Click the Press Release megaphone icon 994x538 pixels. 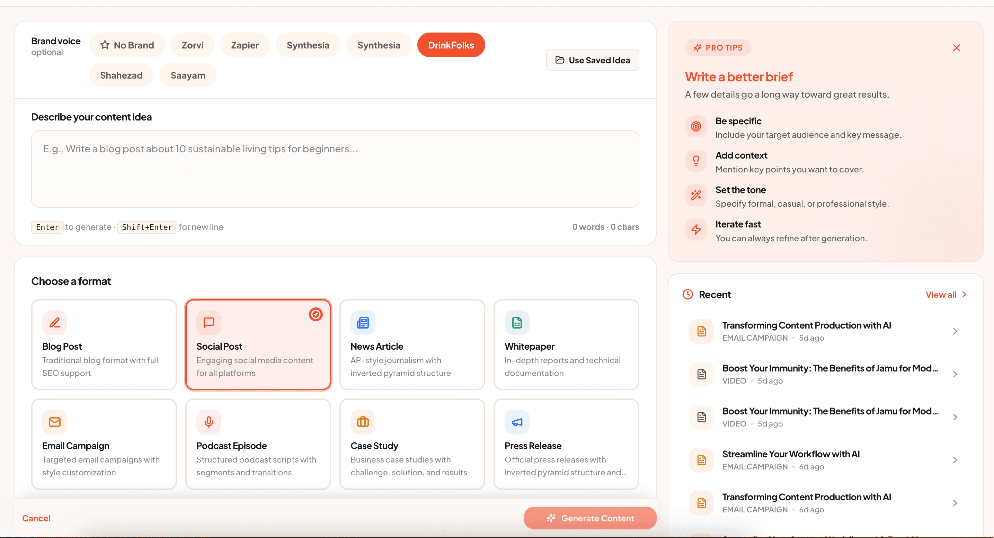[517, 422]
